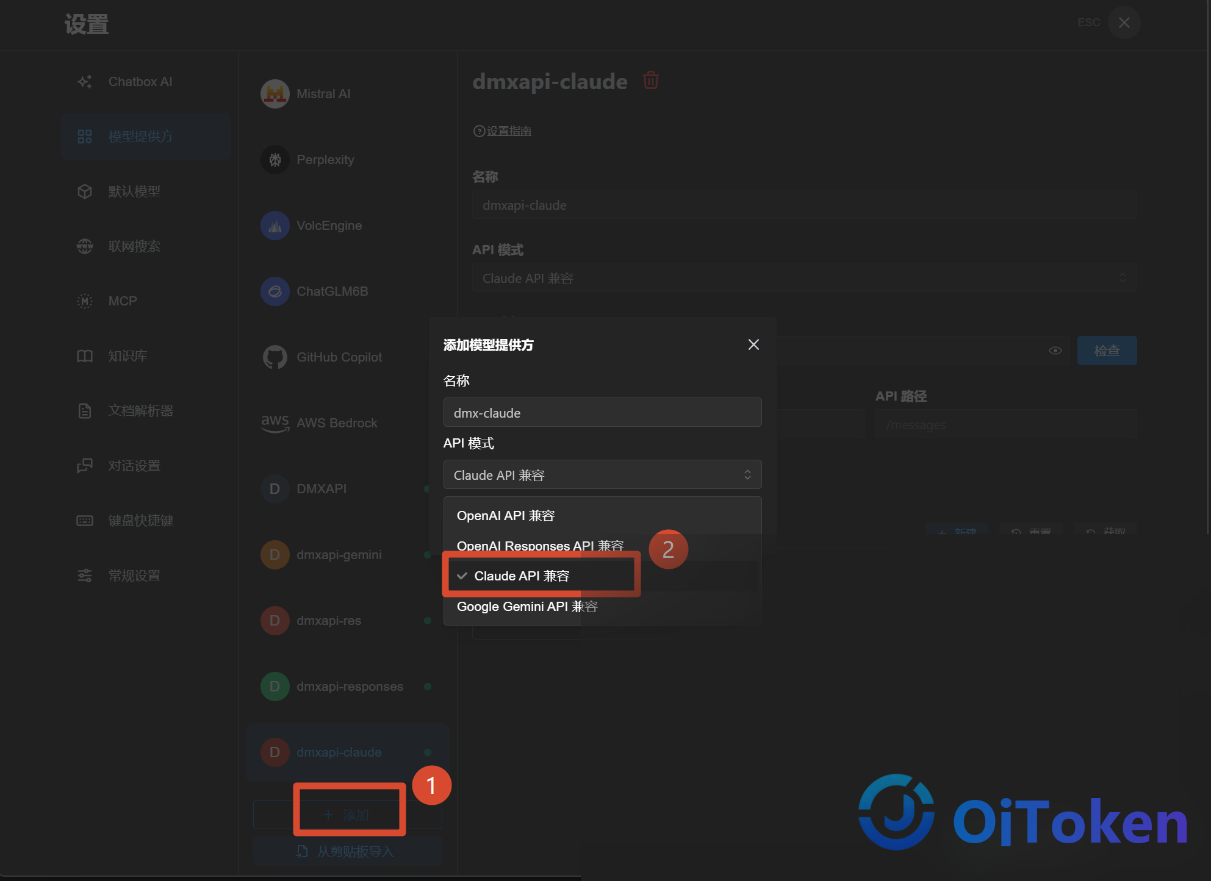
Task: Select the 模型提供方 sidebar entry
Action: point(145,137)
